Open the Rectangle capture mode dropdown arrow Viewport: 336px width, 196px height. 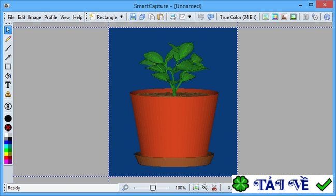pos(121,17)
